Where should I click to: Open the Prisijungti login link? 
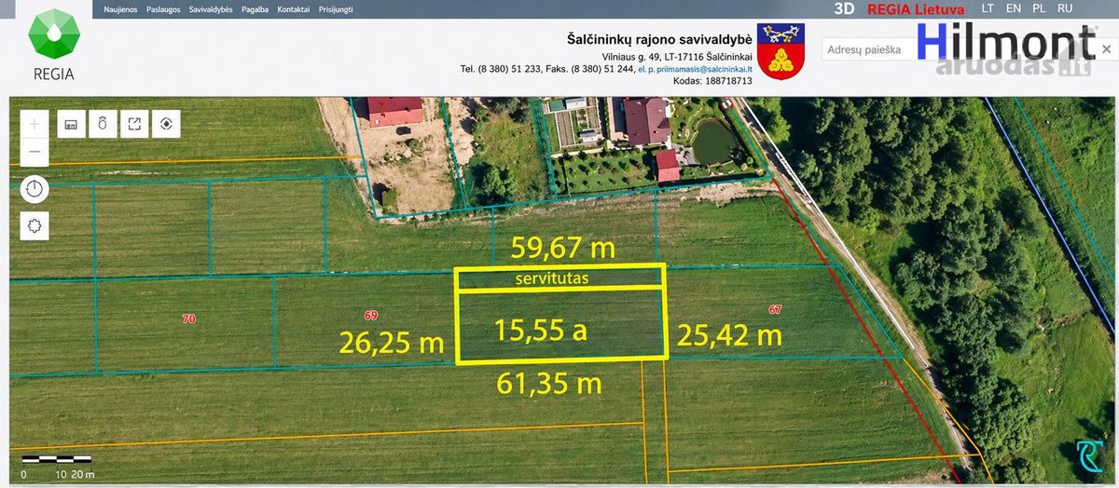(x=336, y=8)
